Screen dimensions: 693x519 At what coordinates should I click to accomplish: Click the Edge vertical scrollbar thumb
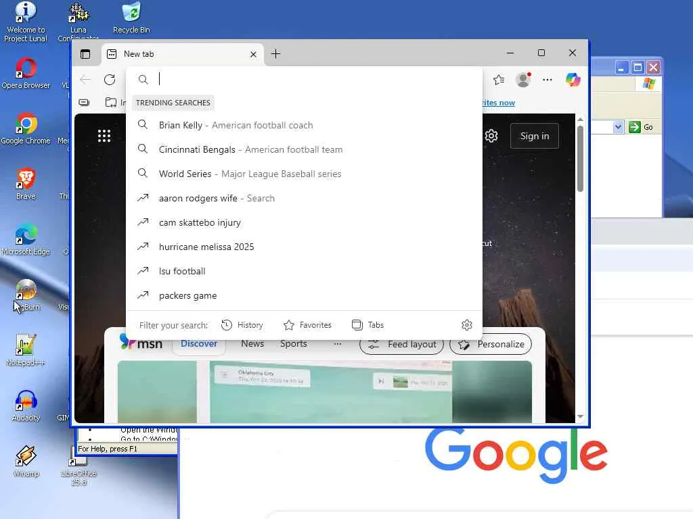580,159
